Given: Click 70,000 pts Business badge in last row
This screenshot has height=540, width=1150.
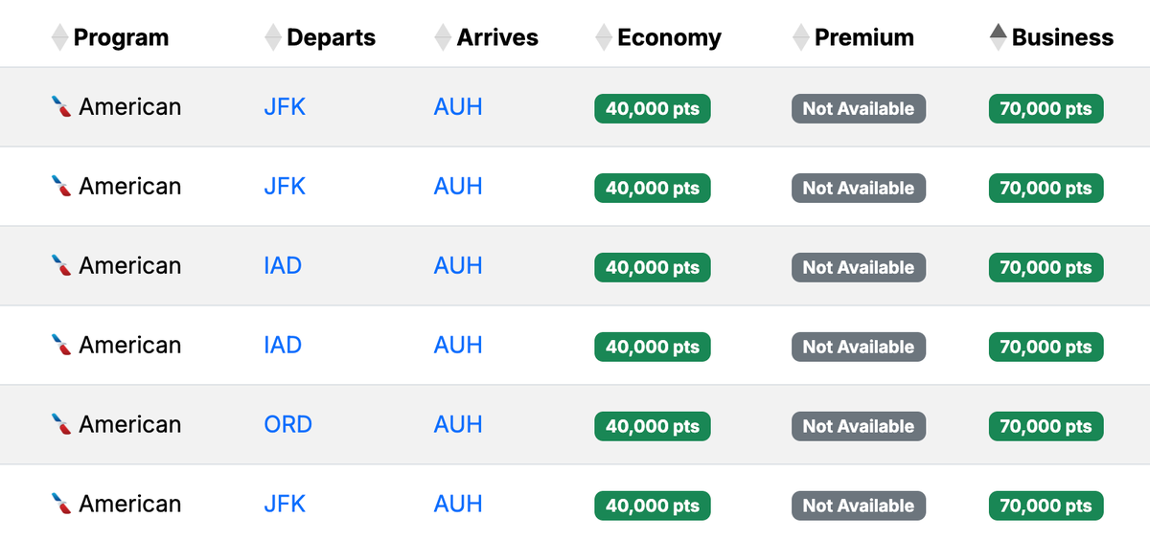Looking at the screenshot, I should point(1046,506).
